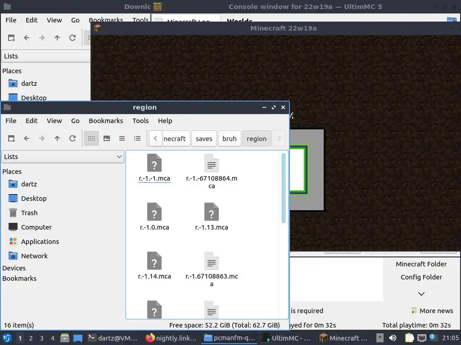Go forward in the region window
The image size is (461, 345).
click(42, 138)
